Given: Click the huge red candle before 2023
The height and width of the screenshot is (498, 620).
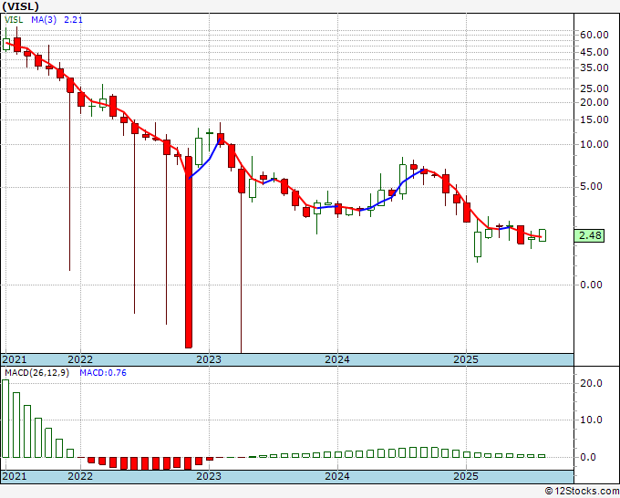Looking at the screenshot, I should [189, 252].
